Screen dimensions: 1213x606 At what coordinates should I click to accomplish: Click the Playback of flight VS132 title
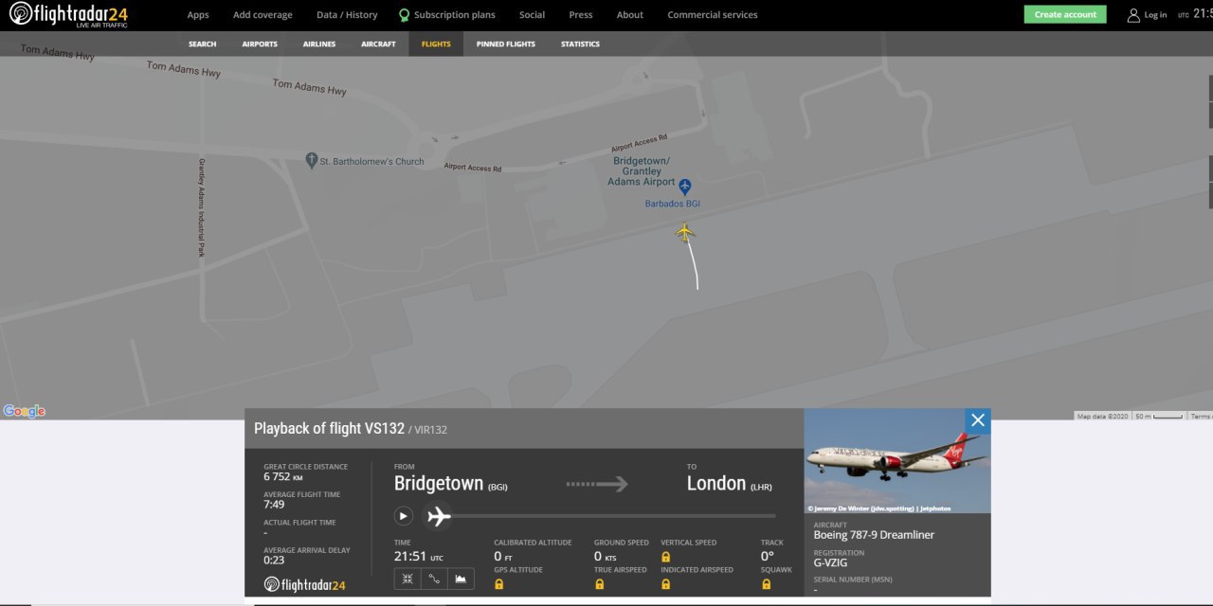[330, 429]
